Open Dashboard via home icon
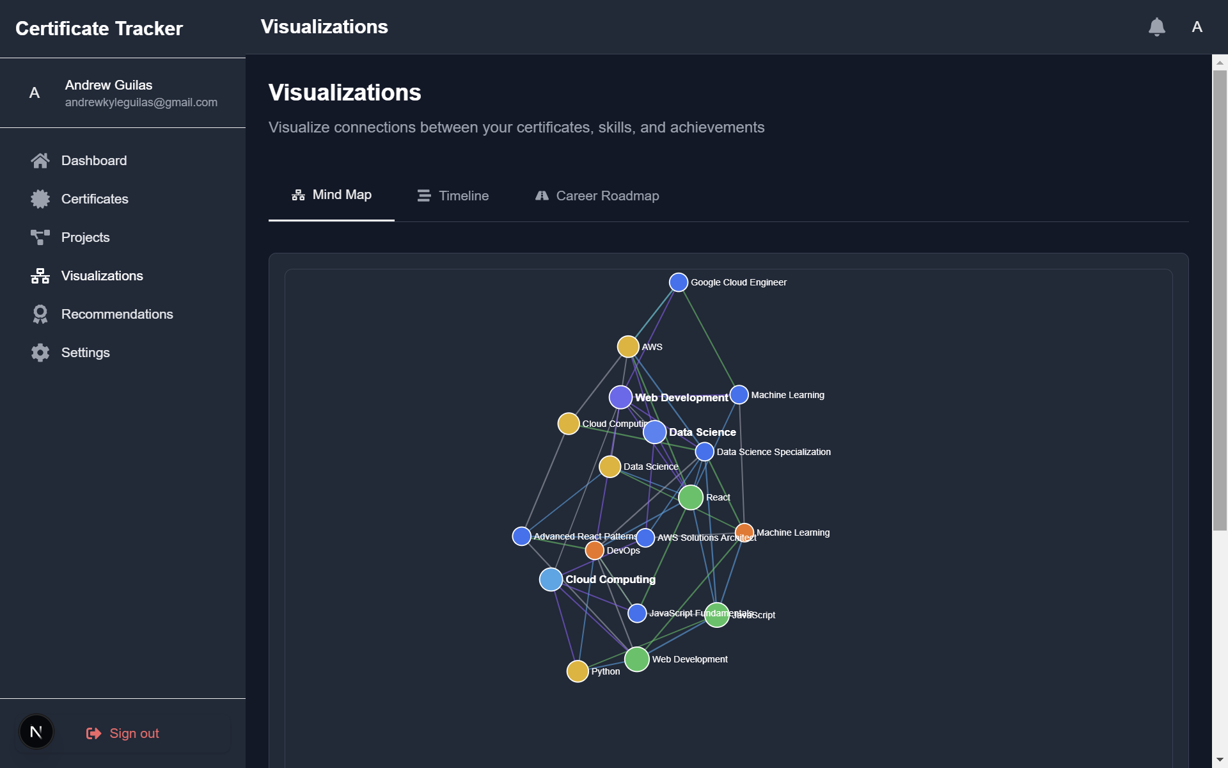The height and width of the screenshot is (768, 1228). [40, 161]
